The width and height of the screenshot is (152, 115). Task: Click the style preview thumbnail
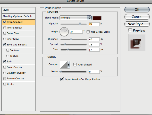(x=137, y=43)
